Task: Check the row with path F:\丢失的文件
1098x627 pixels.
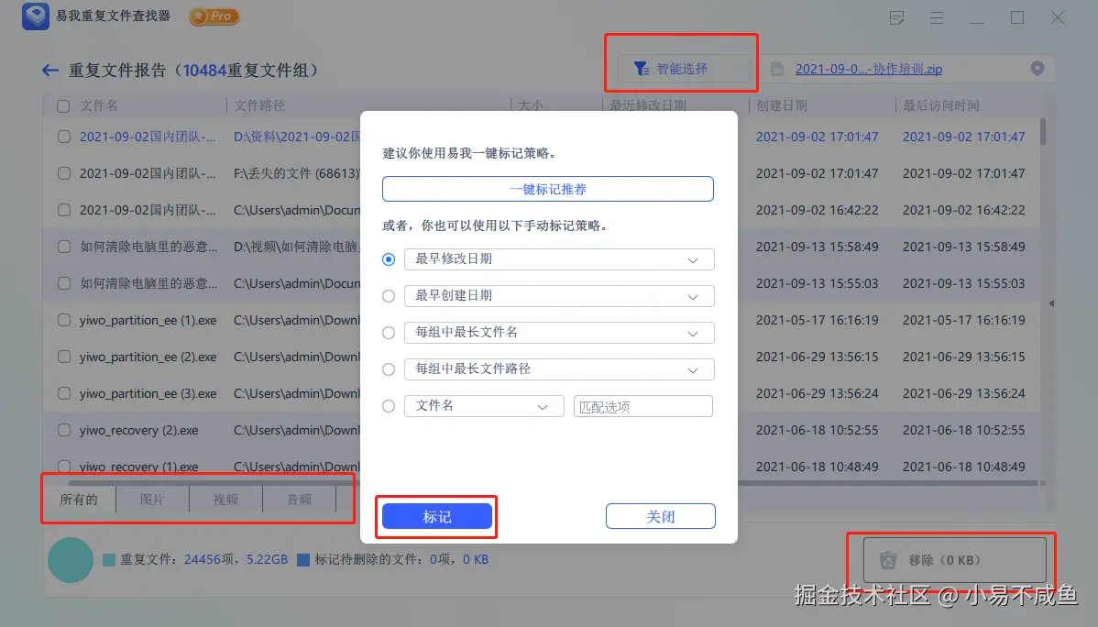Action: pos(64,173)
